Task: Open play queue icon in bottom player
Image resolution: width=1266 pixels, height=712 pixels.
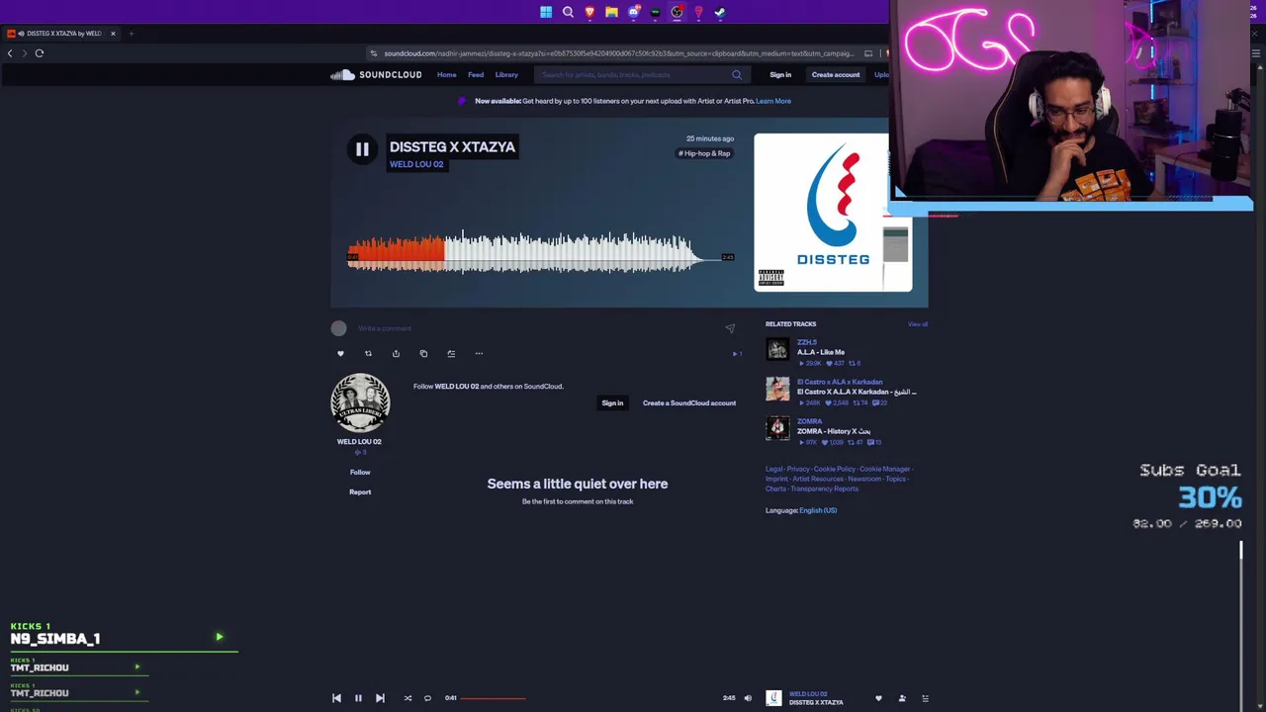Action: point(926,698)
